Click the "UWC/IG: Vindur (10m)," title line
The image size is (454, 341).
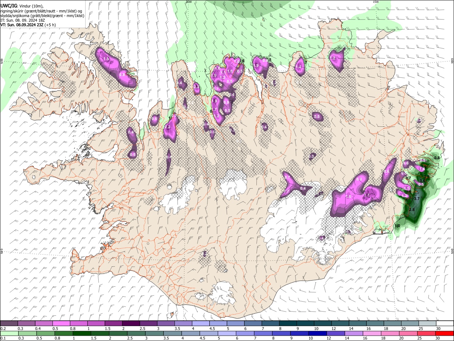click(22, 6)
